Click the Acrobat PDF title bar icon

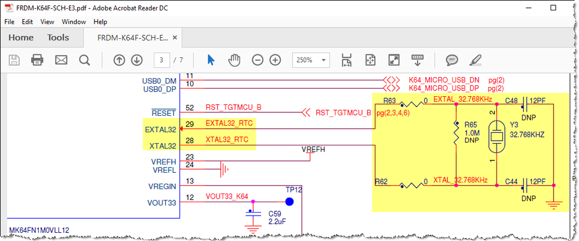tap(10, 8)
